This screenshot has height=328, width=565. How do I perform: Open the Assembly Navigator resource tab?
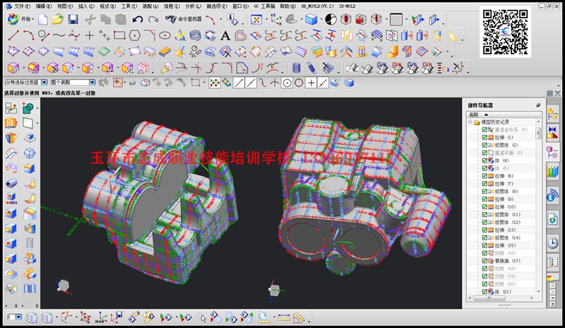click(552, 114)
